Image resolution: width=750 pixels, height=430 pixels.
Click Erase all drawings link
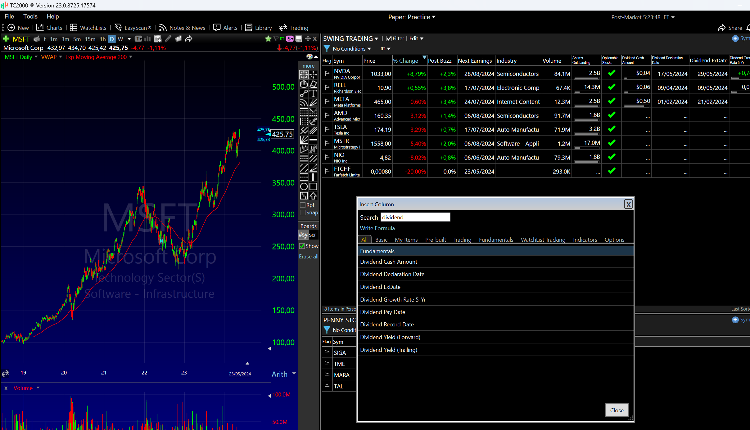308,257
